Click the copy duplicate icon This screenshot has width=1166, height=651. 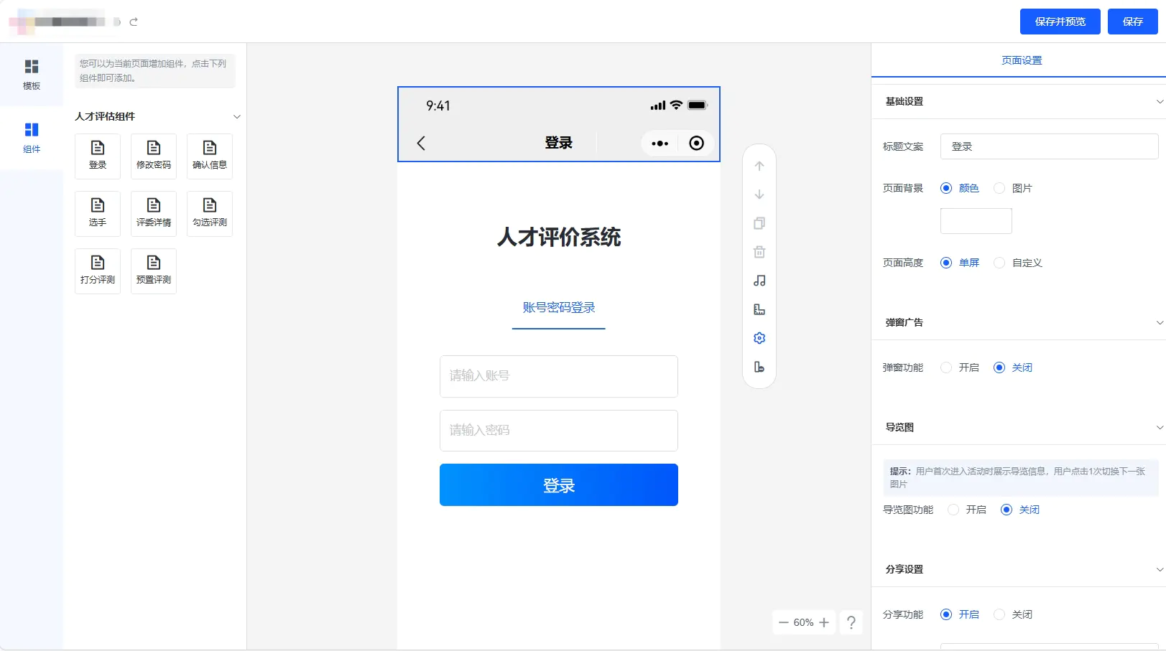[x=759, y=223]
